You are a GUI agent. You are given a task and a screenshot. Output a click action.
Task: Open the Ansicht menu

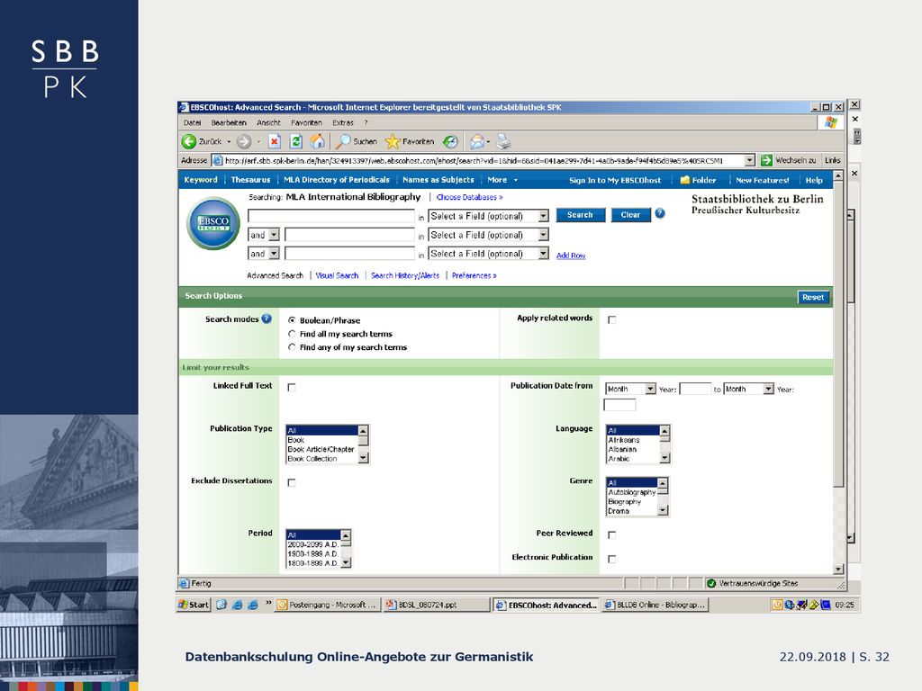(268, 122)
